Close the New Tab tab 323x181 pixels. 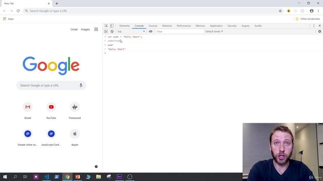(x=49, y=4)
